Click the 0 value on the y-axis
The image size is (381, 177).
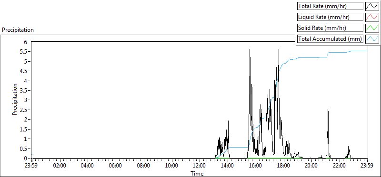(x=25, y=158)
